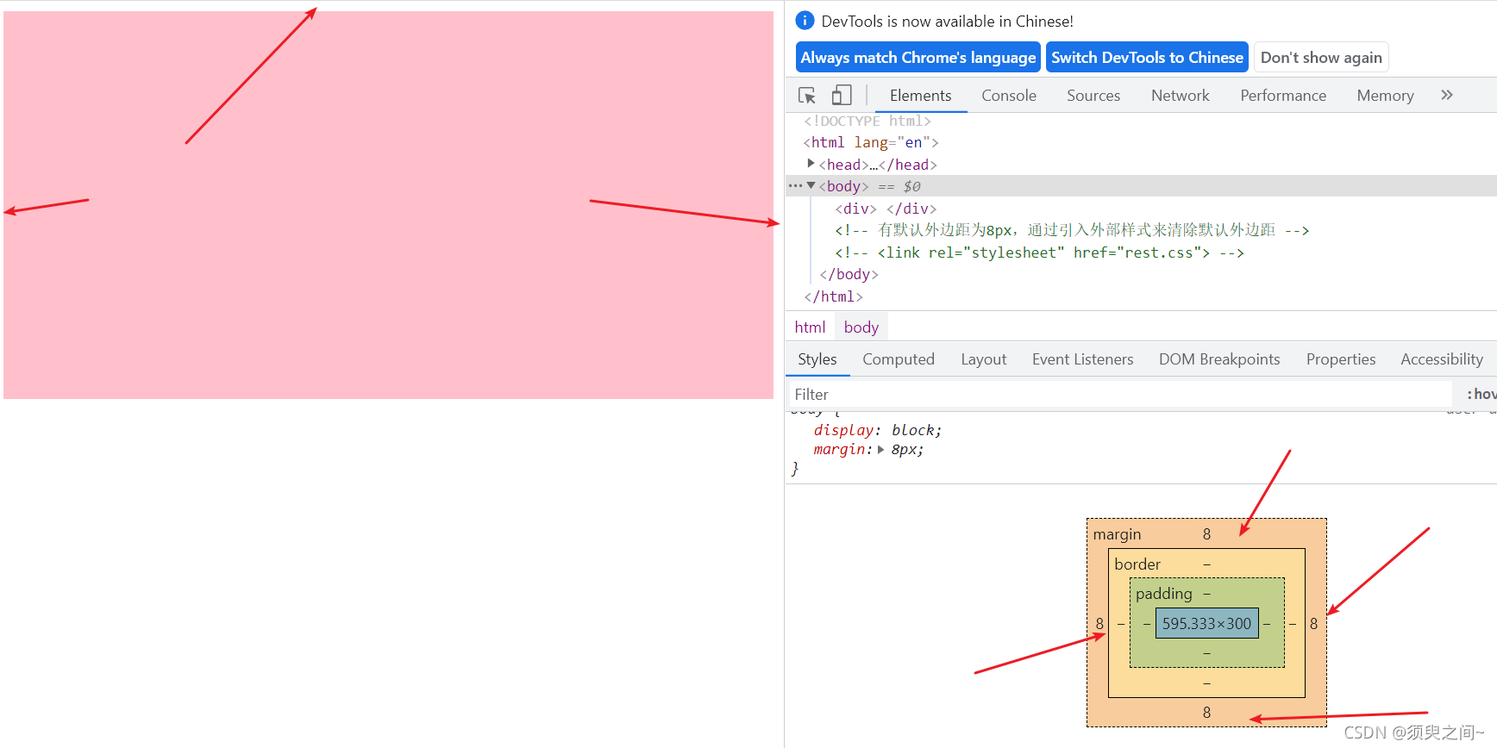Screen dimensions: 1497x748
Task: Select the DOCTYPE html line
Action: click(868, 122)
